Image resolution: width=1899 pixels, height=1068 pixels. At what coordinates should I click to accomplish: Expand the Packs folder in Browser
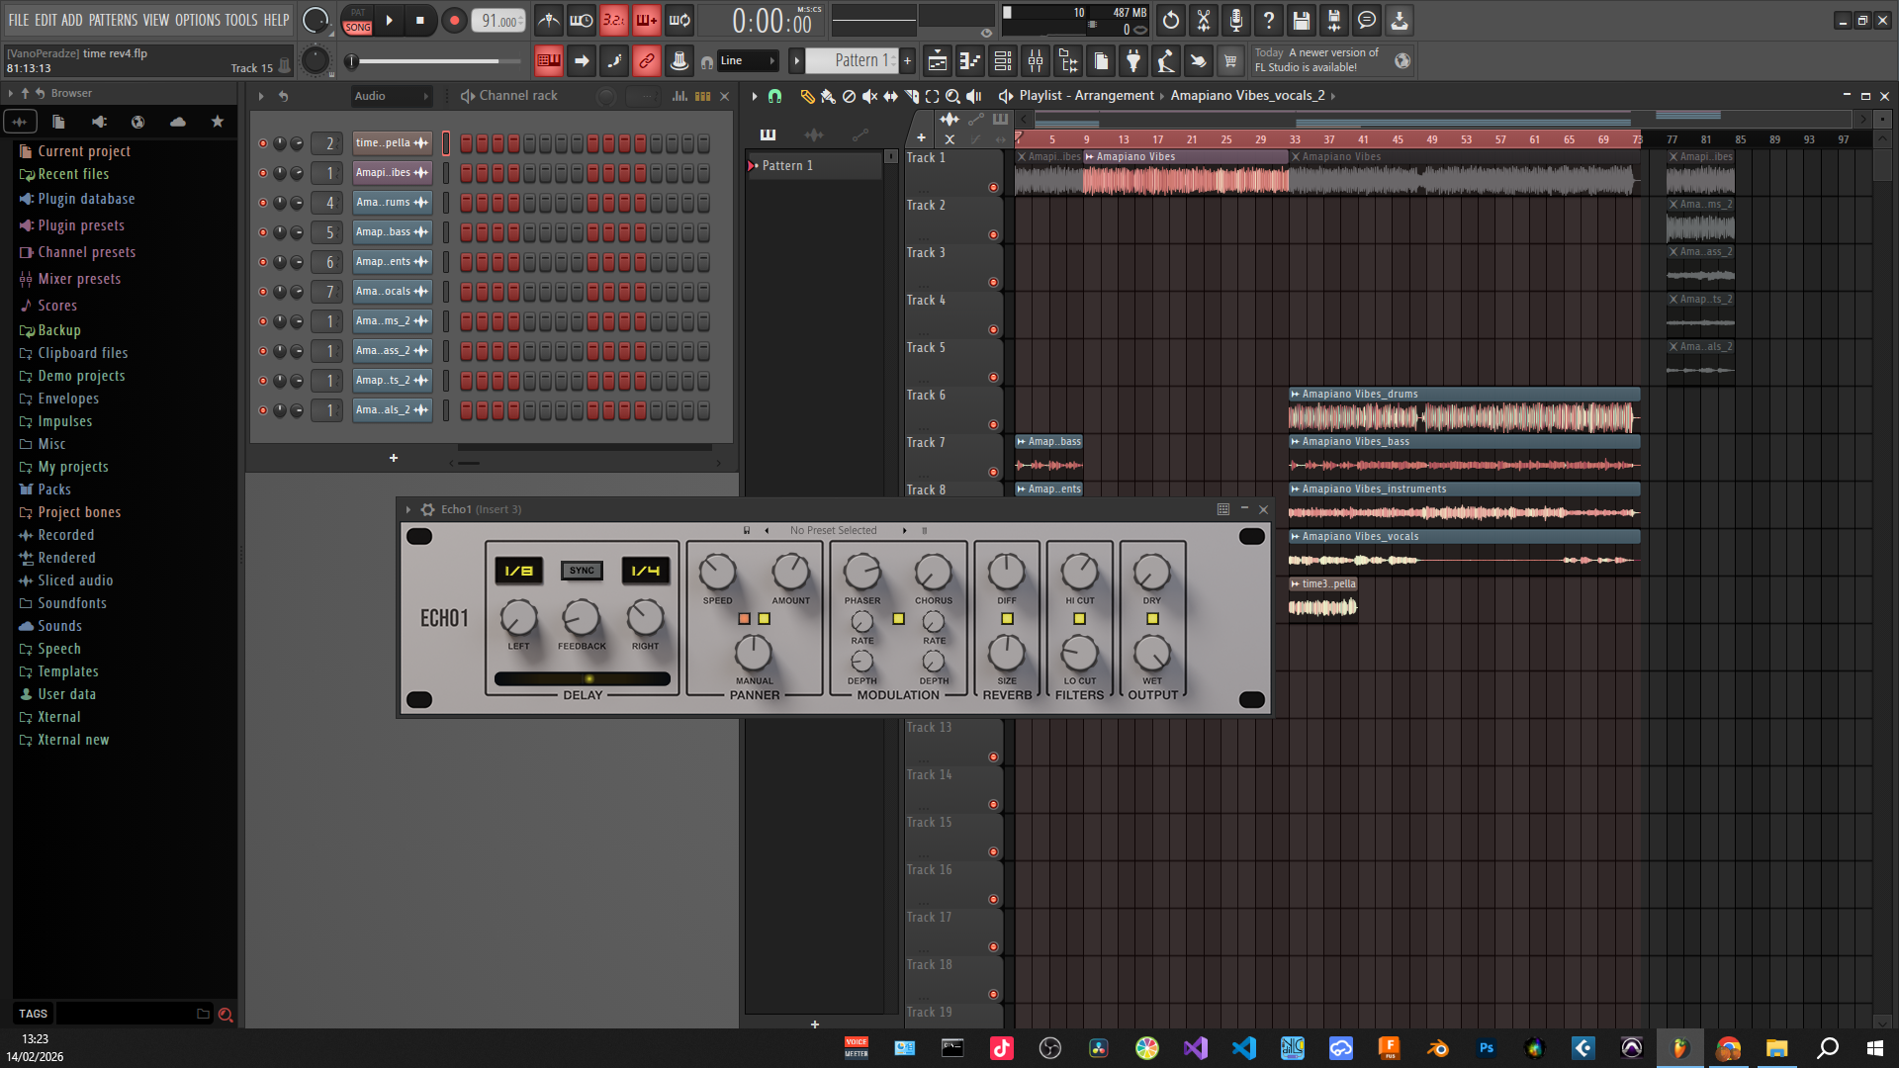click(54, 489)
